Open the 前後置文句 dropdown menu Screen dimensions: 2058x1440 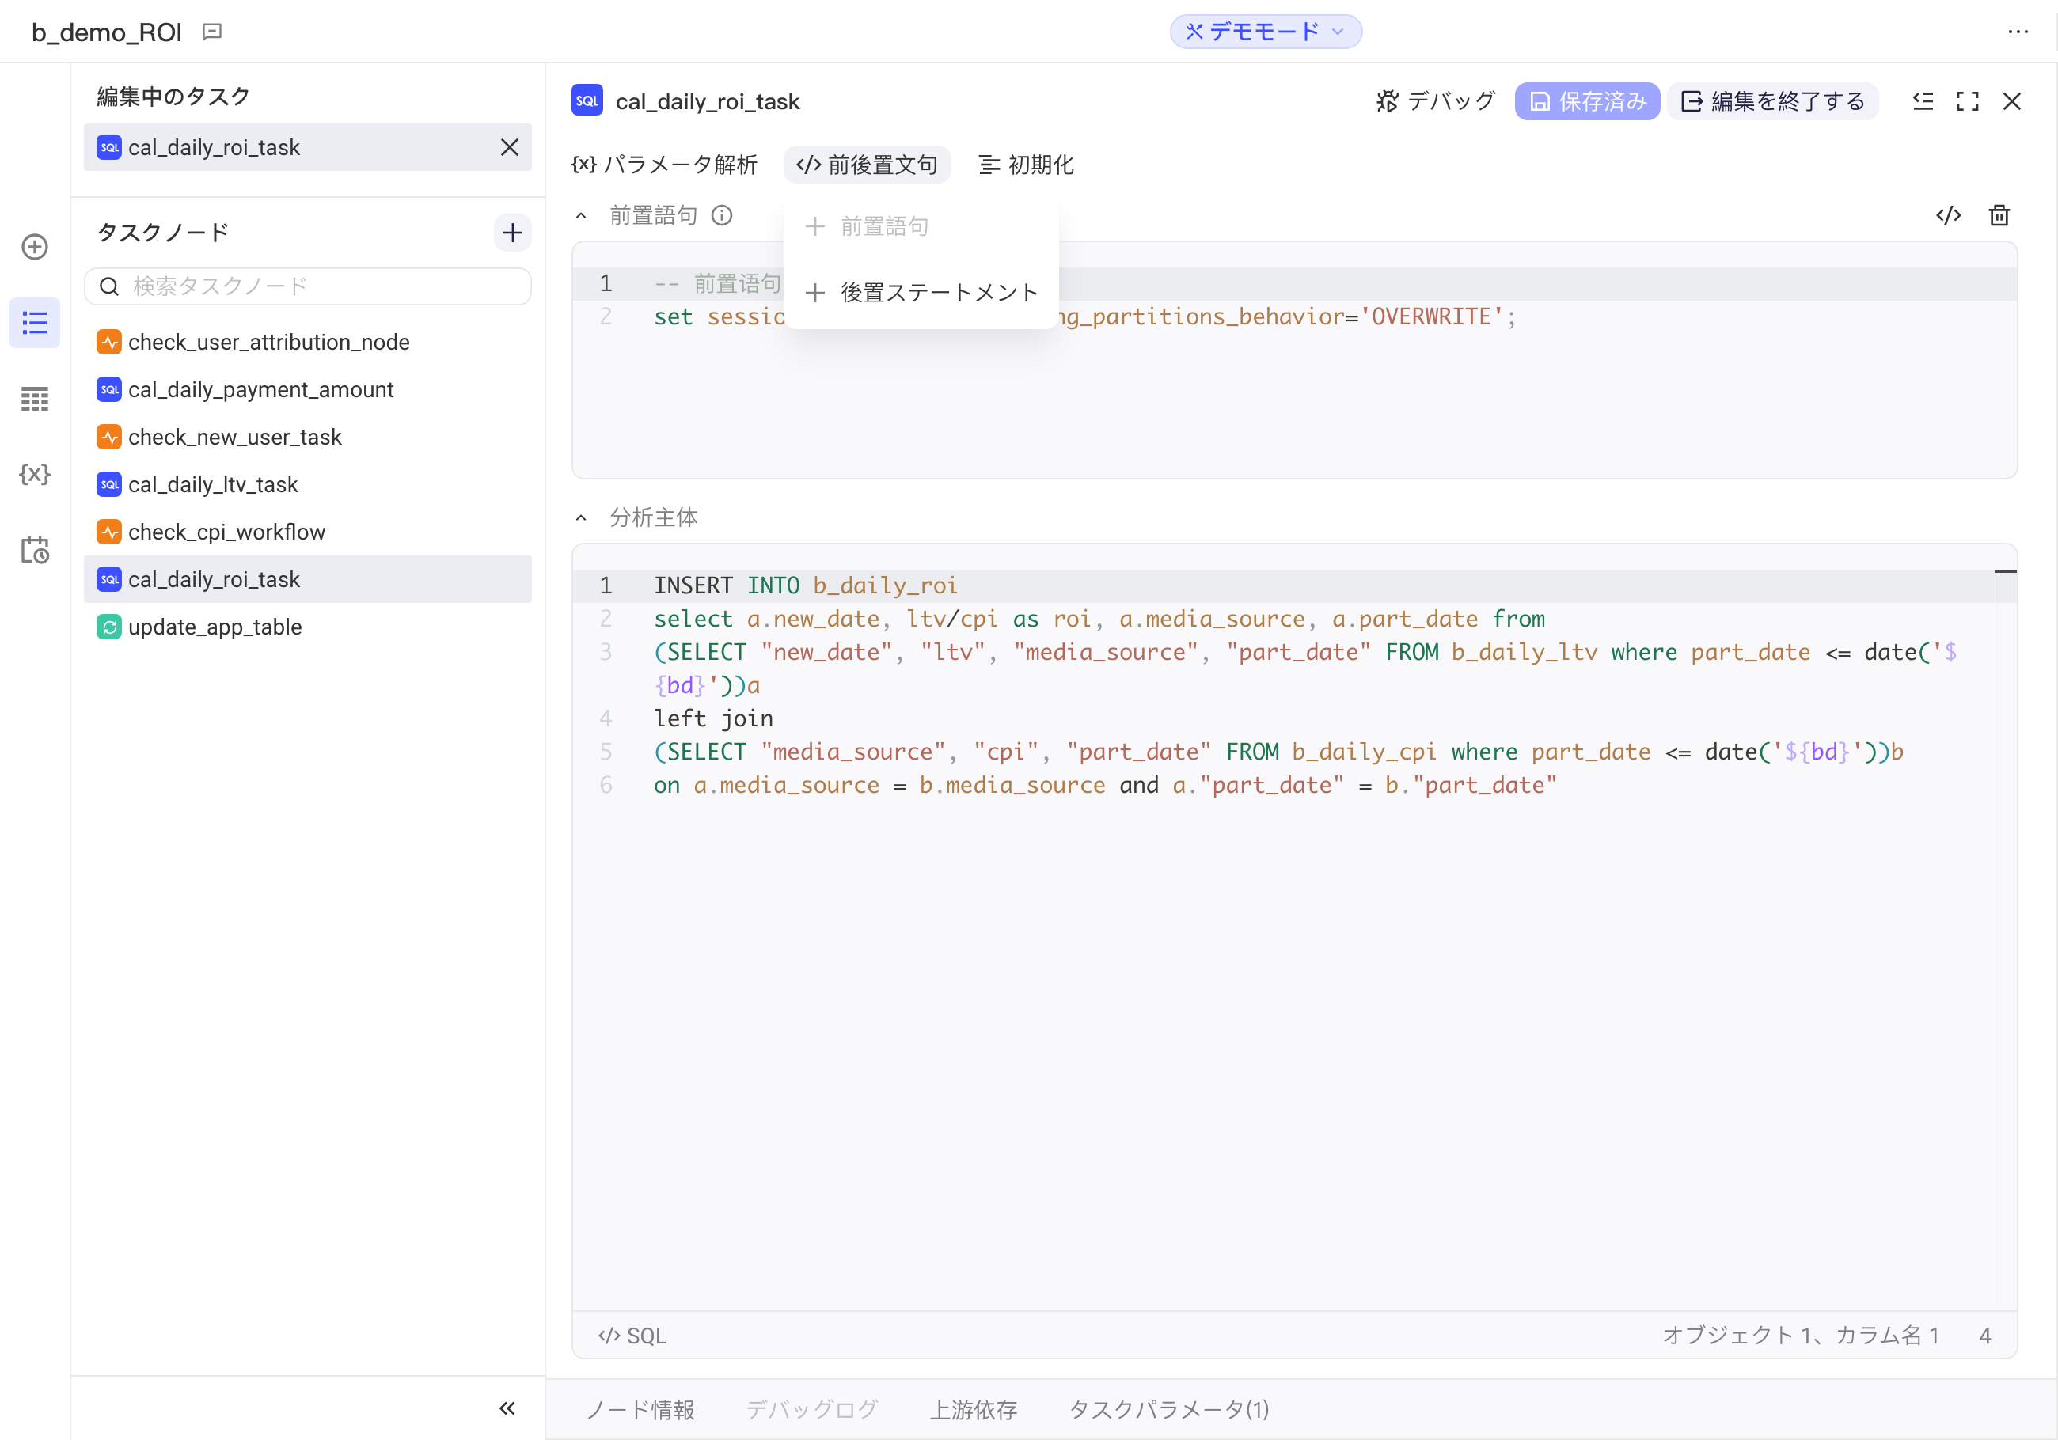[x=867, y=165]
